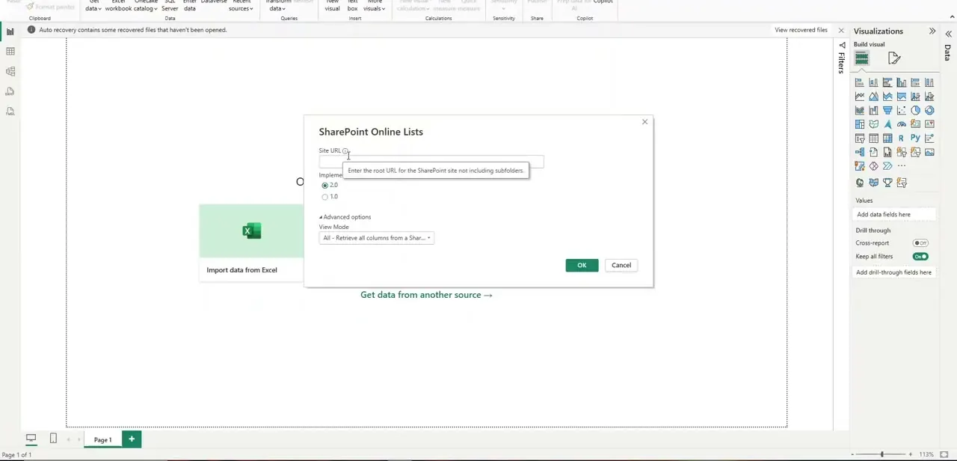
Task: Pick the area chart visual
Action: 873,97
